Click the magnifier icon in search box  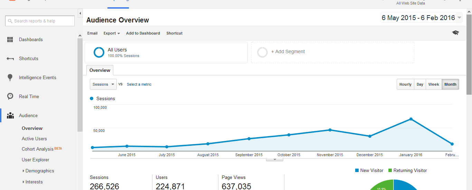pos(10,21)
